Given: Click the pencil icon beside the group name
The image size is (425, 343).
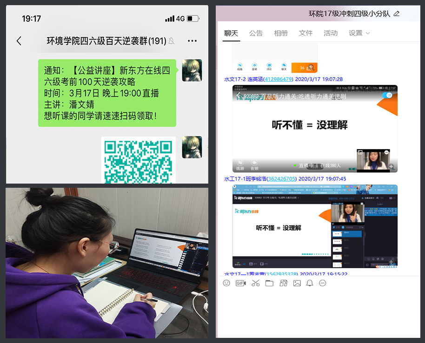Looking at the screenshot, I should [397, 13].
